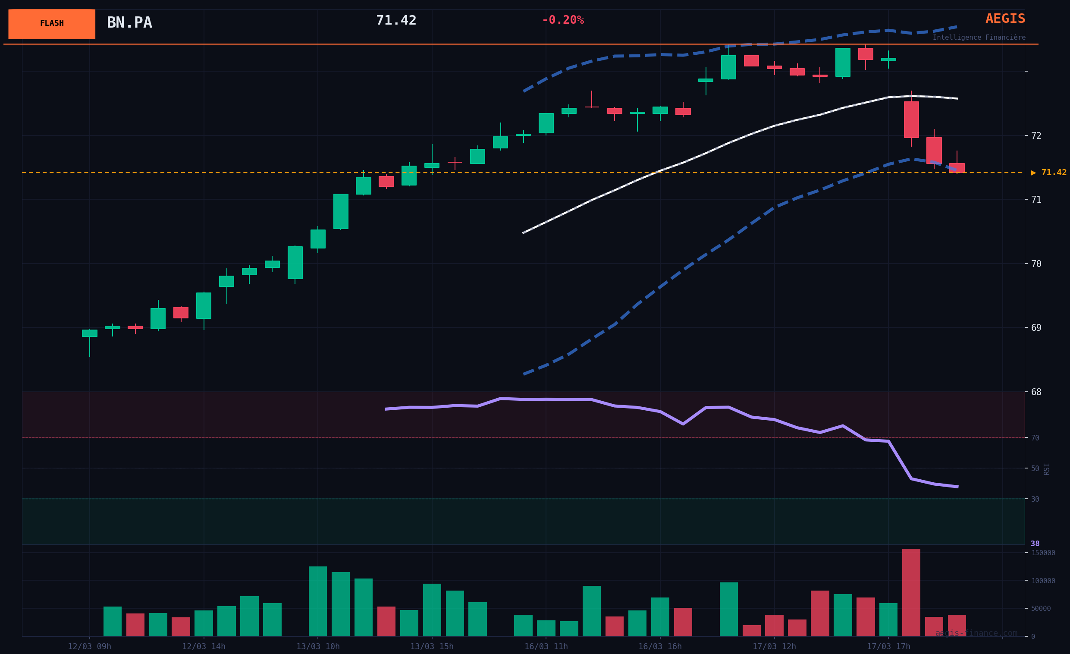
Task: Click the BN.PA ticker symbol
Action: (x=129, y=23)
